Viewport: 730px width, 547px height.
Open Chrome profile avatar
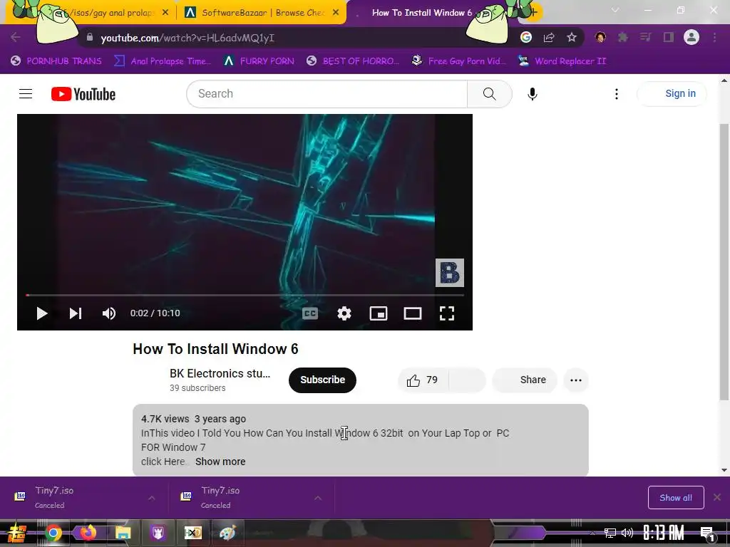pos(692,38)
